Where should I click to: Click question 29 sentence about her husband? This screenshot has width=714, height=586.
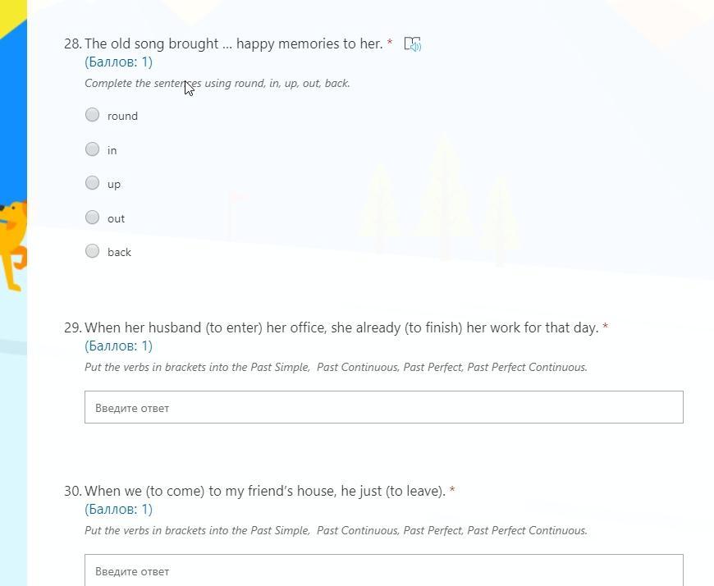pos(341,327)
